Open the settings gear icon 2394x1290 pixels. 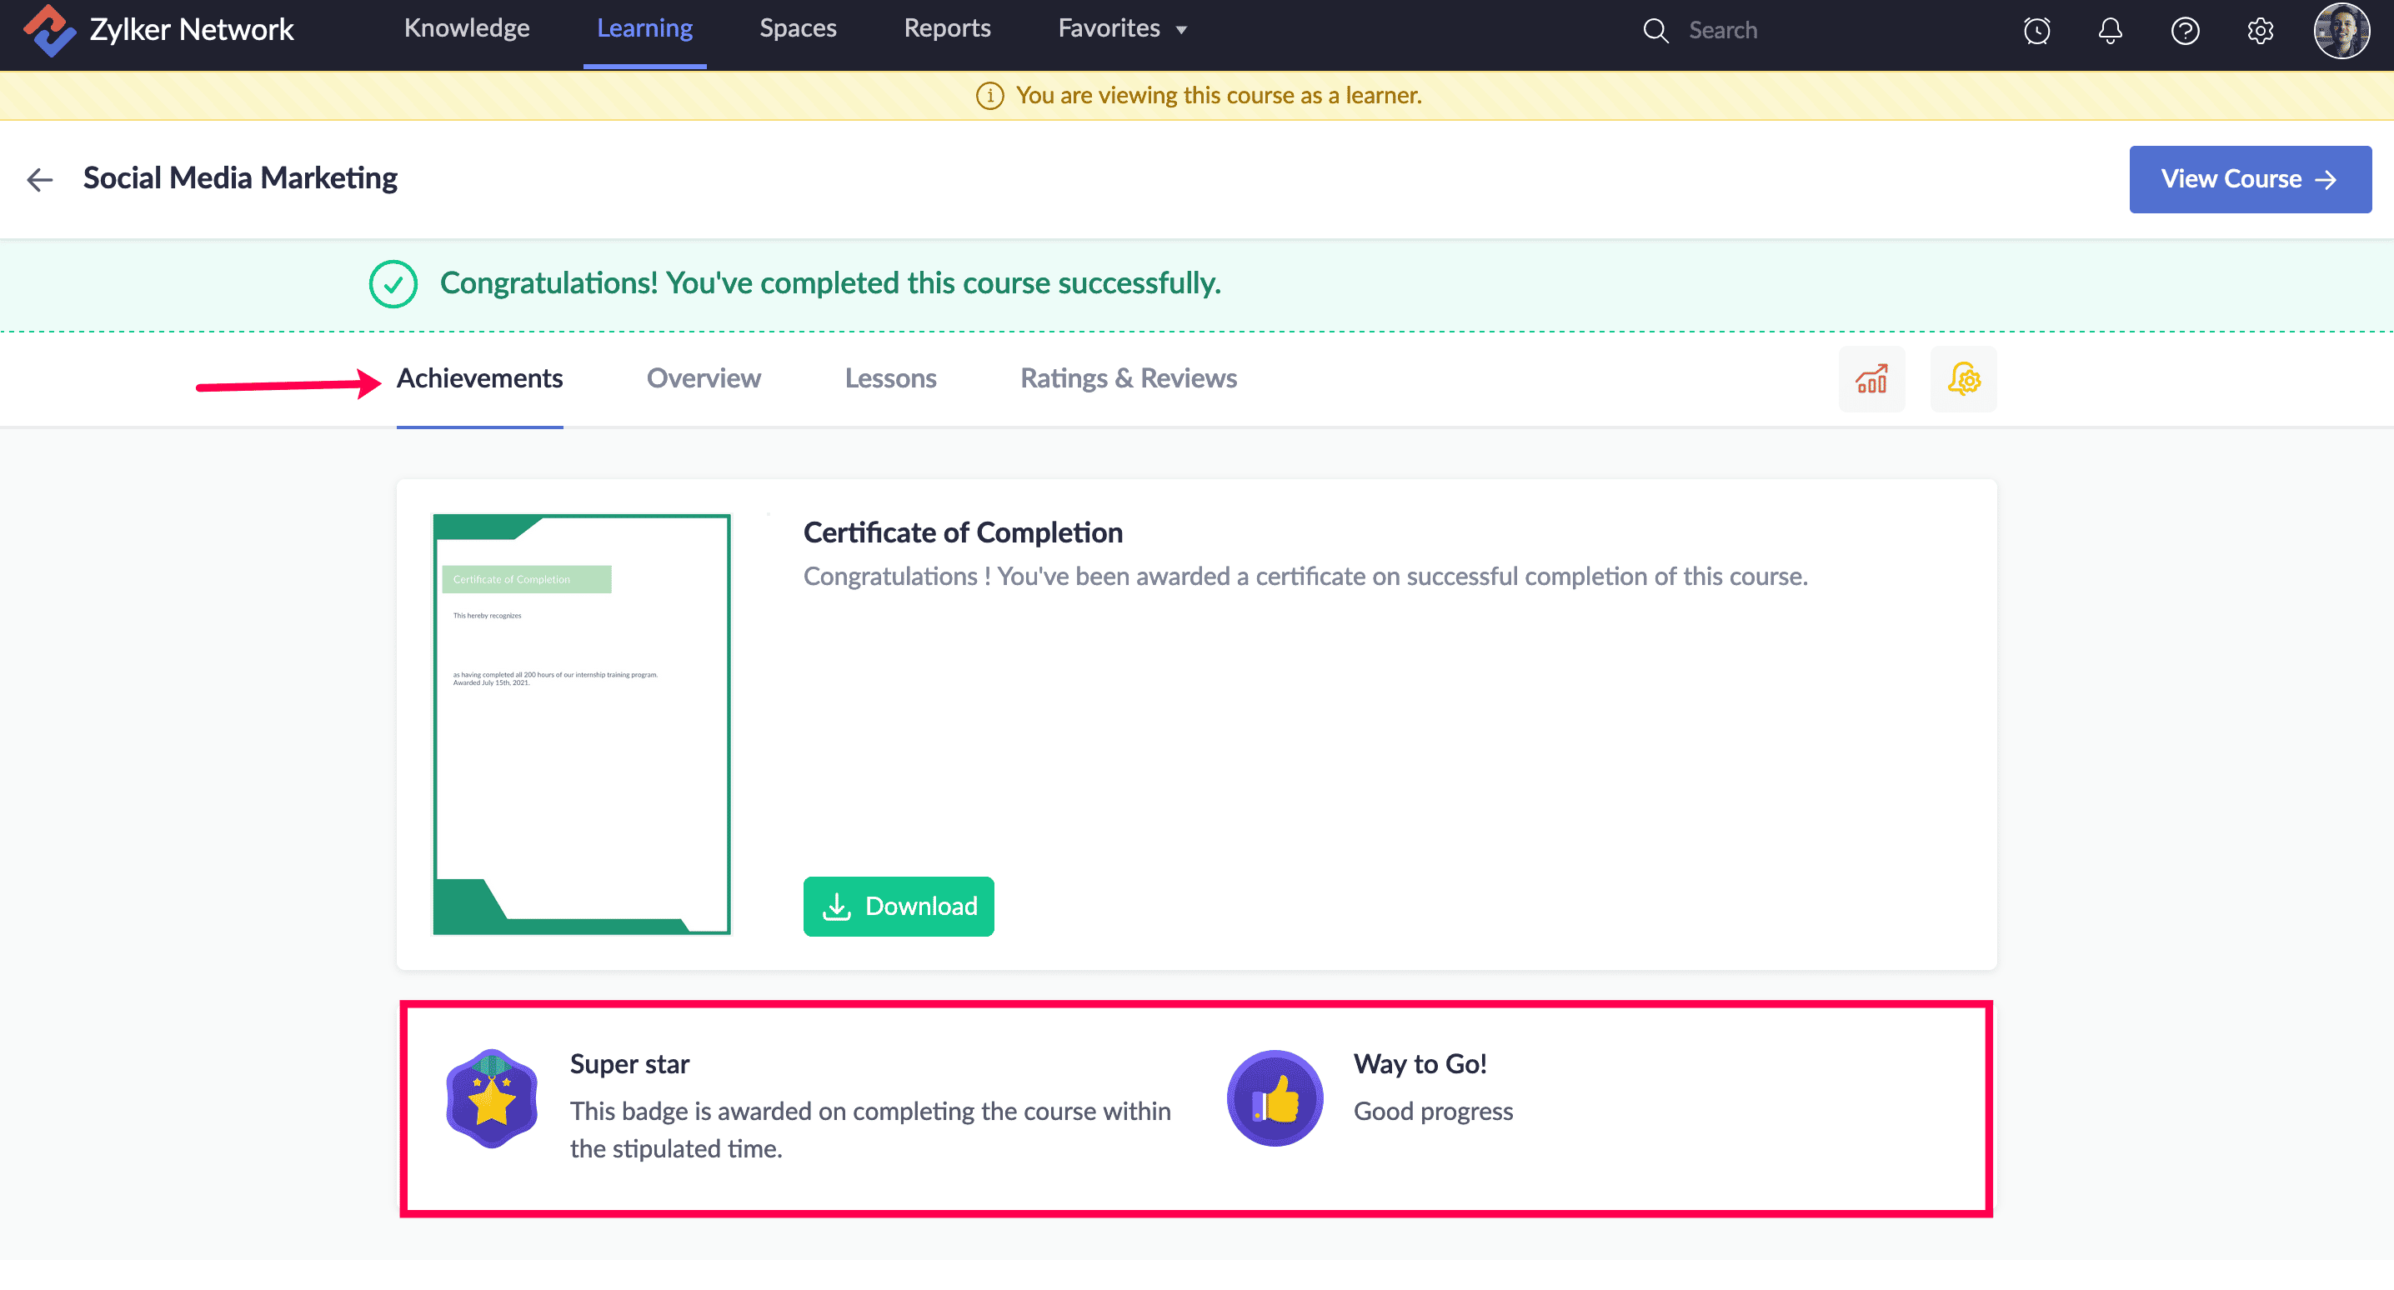pos(2260,31)
